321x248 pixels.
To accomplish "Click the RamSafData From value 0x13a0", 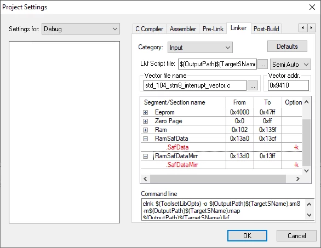I will coord(239,139).
